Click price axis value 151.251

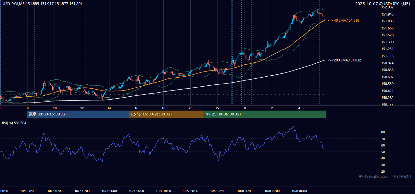click(387, 49)
